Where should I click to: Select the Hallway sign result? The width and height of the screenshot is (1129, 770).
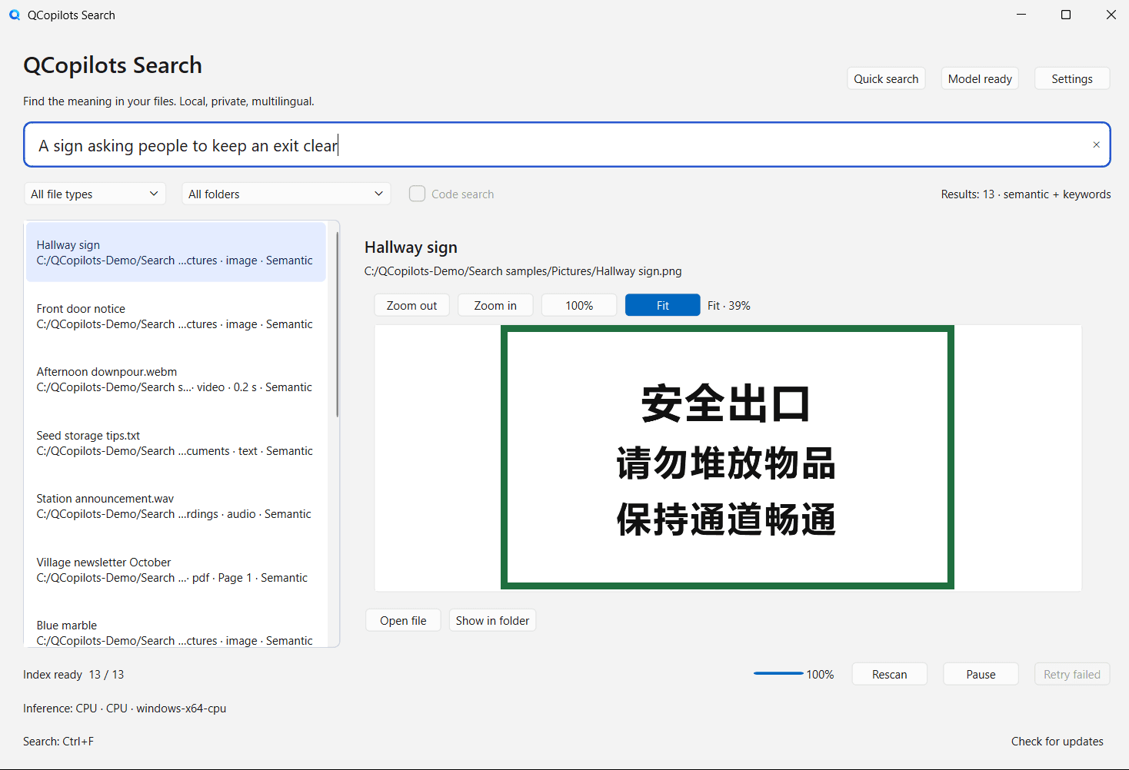[x=176, y=252]
